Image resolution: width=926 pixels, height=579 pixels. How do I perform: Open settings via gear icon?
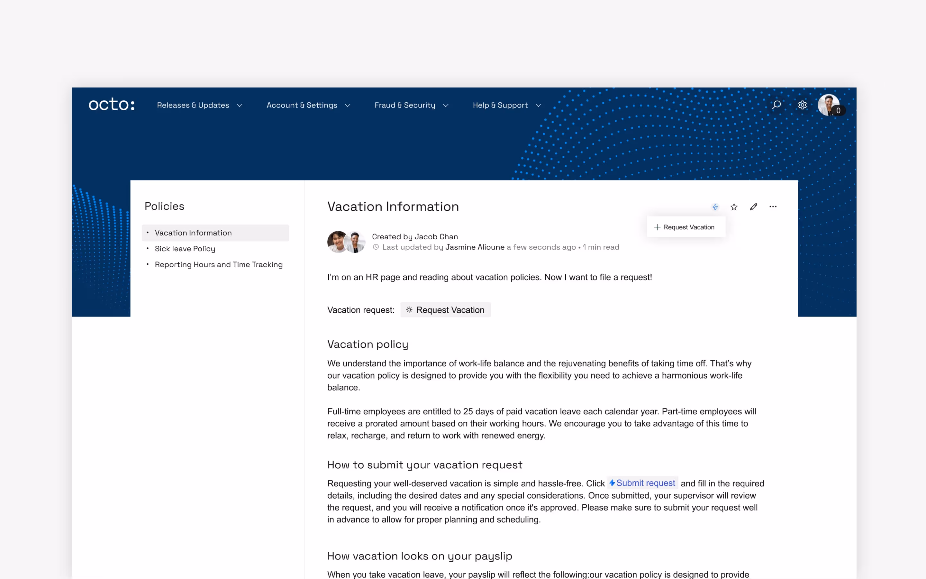[x=803, y=105]
